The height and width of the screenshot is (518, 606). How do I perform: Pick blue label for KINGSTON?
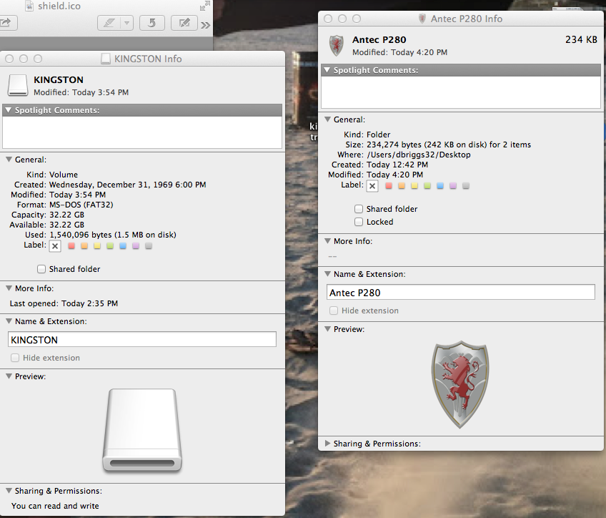click(123, 245)
